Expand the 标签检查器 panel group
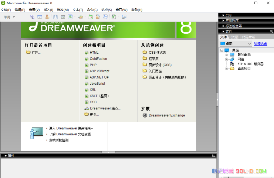 (x=223, y=26)
